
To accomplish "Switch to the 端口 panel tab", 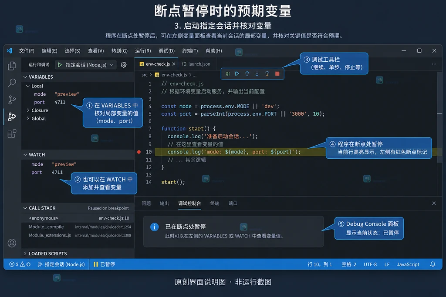I will [x=233, y=204].
